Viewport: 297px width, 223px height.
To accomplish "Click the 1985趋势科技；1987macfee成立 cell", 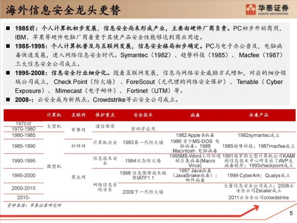I will pyautogui.click(x=259, y=146).
